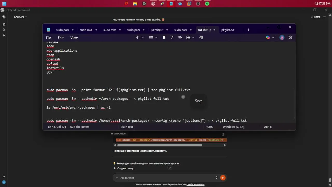This screenshot has height=187, width=332.
Task: Switch to the pkglist.txt tab
Action: (x=228, y=30)
